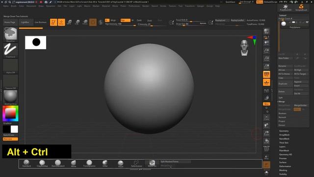Image resolution: width=314 pixels, height=177 pixels.
Task: Click the BPR render button
Action: click(x=266, y=31)
